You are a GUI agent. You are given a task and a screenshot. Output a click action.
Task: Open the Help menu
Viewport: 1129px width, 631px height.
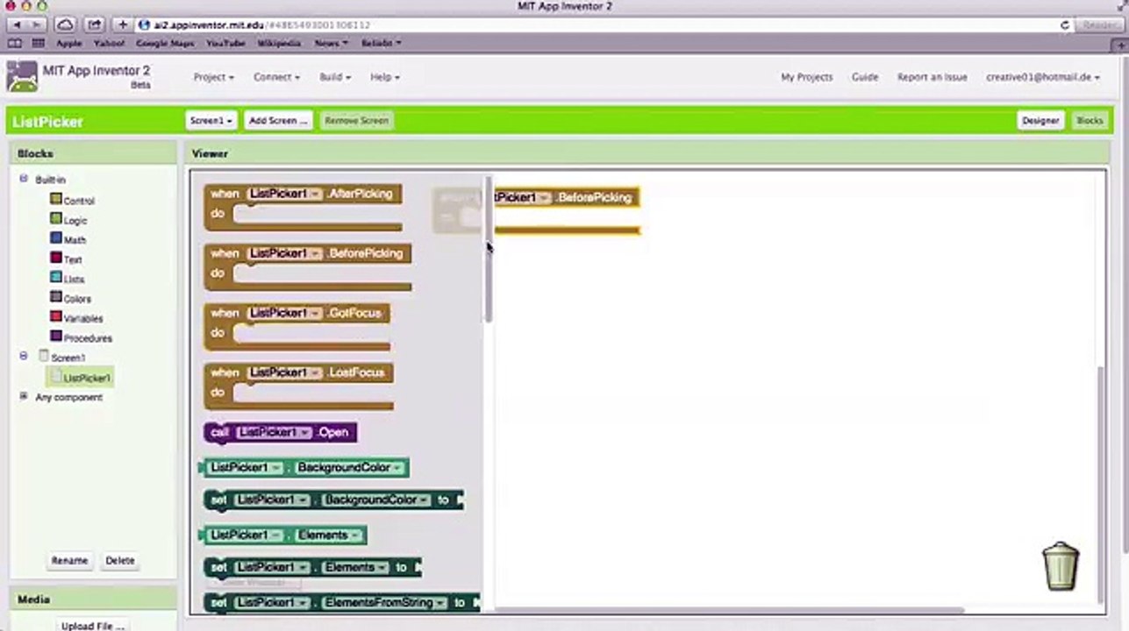[384, 77]
